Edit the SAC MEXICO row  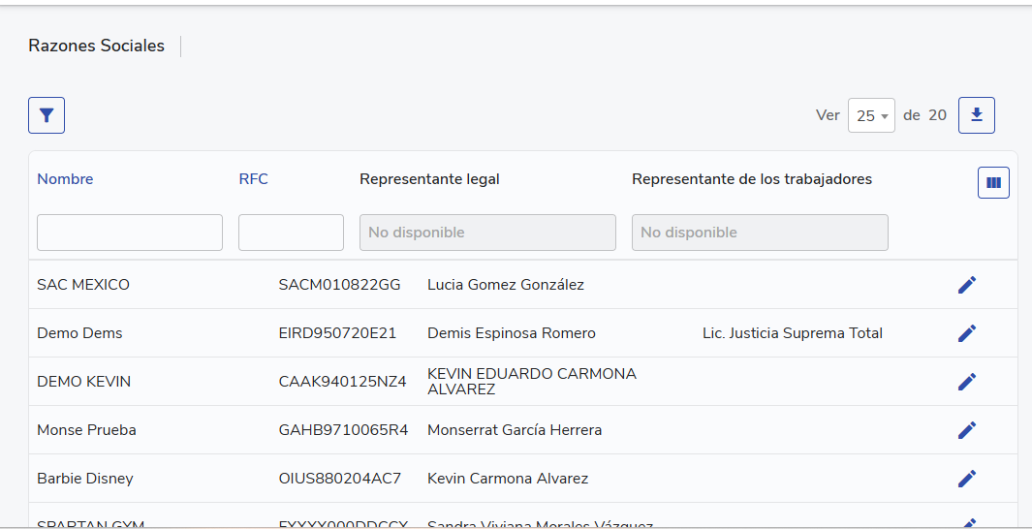click(x=966, y=285)
